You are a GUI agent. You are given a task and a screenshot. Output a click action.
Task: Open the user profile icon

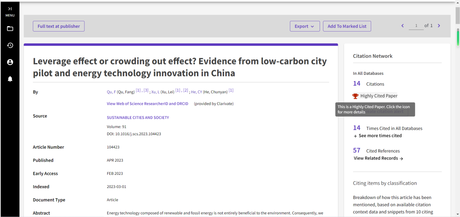point(10,62)
